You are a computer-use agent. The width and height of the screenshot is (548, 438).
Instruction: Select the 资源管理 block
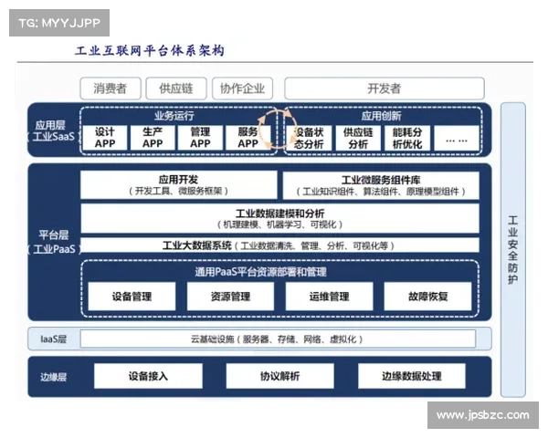(231, 297)
